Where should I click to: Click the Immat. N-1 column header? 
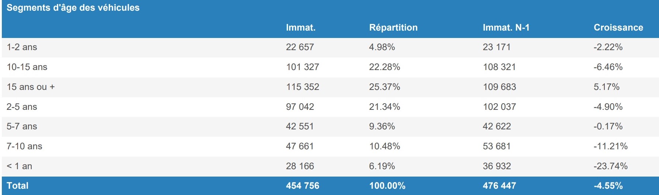506,28
